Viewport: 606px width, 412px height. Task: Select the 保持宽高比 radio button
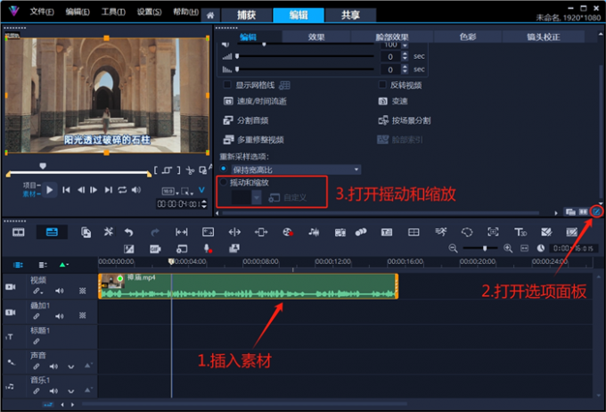[x=224, y=169]
